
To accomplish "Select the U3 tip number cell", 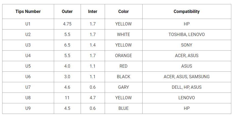I will click(x=28, y=45).
